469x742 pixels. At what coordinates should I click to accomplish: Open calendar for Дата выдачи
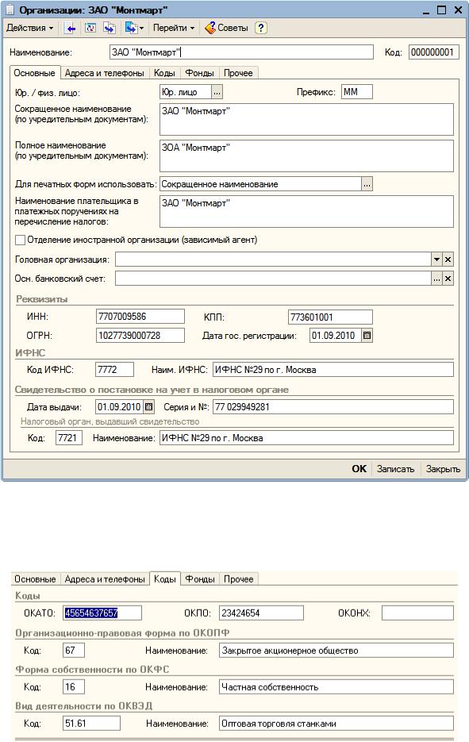148,406
